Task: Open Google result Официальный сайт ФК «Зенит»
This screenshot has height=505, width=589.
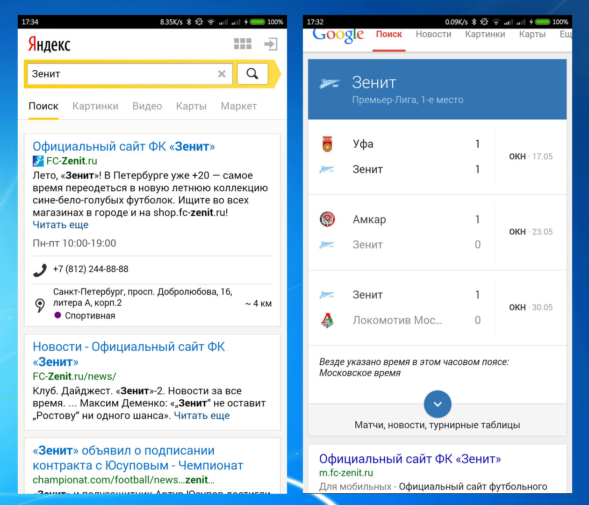Action: pyautogui.click(x=410, y=459)
